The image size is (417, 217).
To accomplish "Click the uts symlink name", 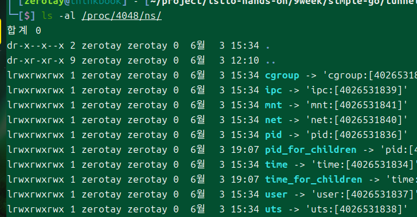I will coord(274,209).
